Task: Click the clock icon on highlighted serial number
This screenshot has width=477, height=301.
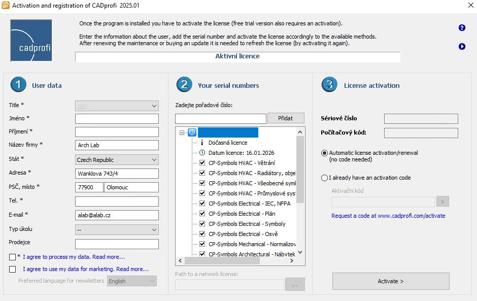Action: point(192,132)
